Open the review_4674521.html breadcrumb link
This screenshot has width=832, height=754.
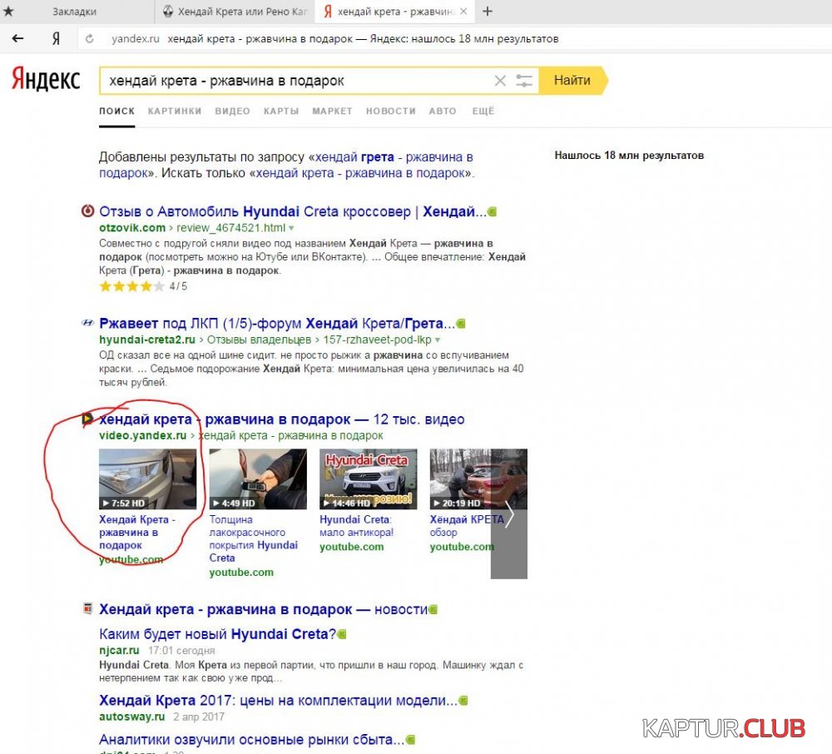point(230,228)
